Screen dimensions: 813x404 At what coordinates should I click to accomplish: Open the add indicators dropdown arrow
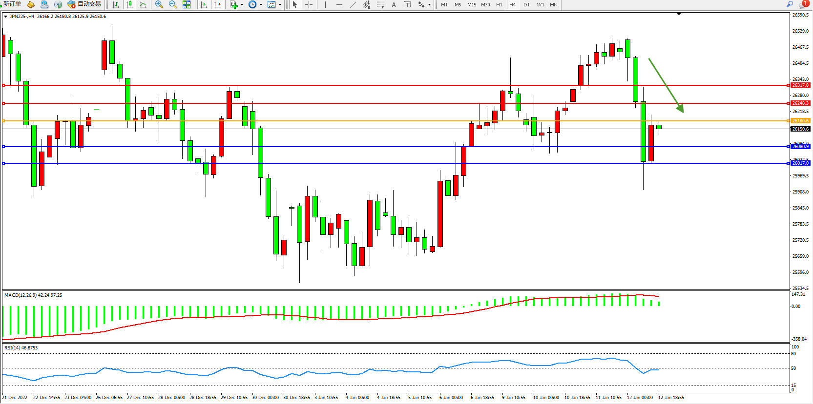coord(242,5)
